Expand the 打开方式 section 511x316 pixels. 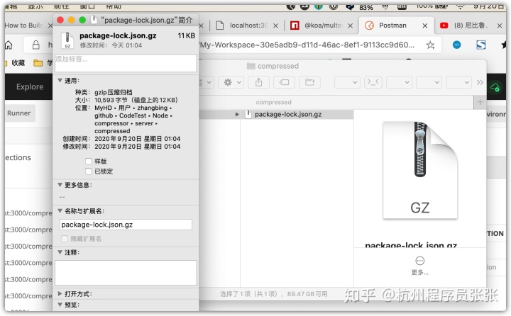[60, 293]
